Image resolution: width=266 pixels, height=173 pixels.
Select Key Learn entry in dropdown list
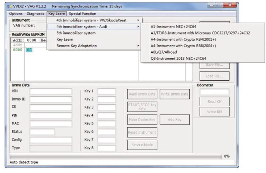(x=94, y=40)
